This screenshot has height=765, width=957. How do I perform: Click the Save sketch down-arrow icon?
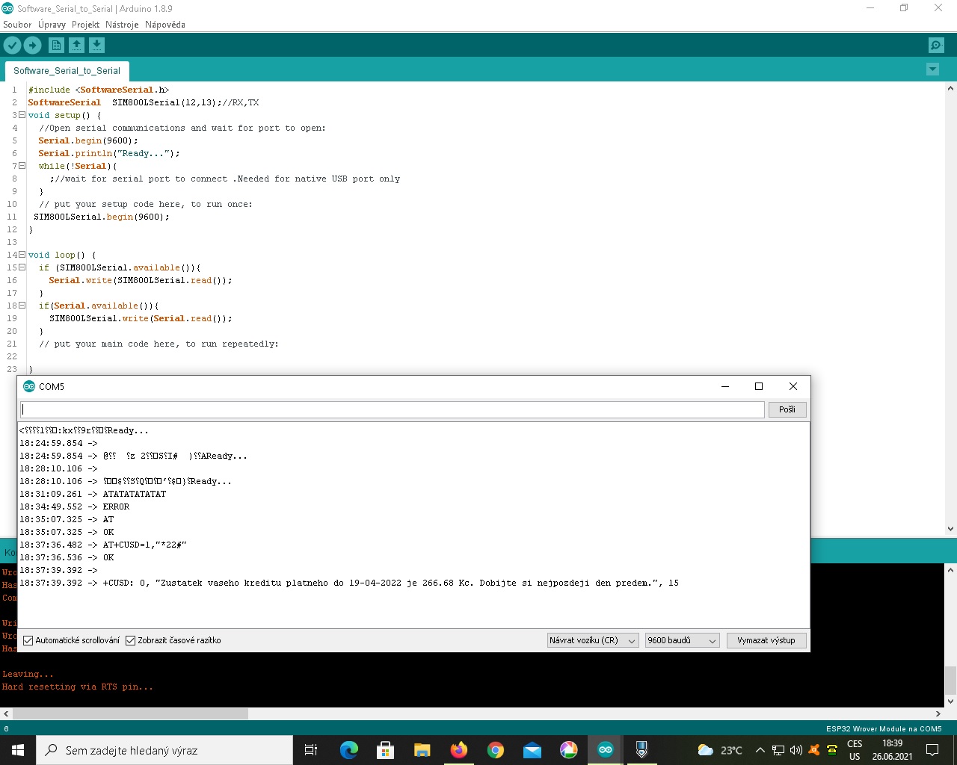[96, 46]
